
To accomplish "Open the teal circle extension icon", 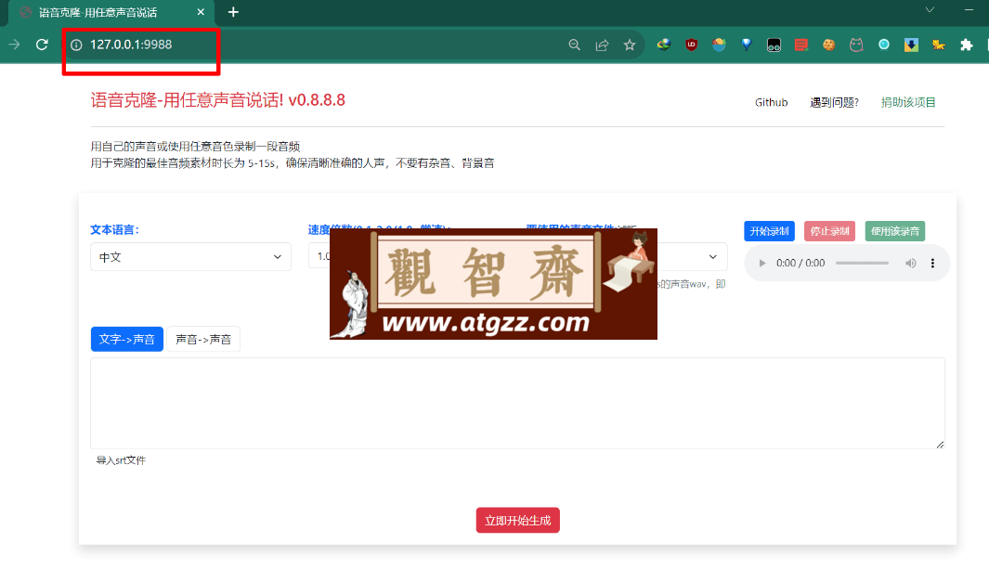I will point(884,45).
